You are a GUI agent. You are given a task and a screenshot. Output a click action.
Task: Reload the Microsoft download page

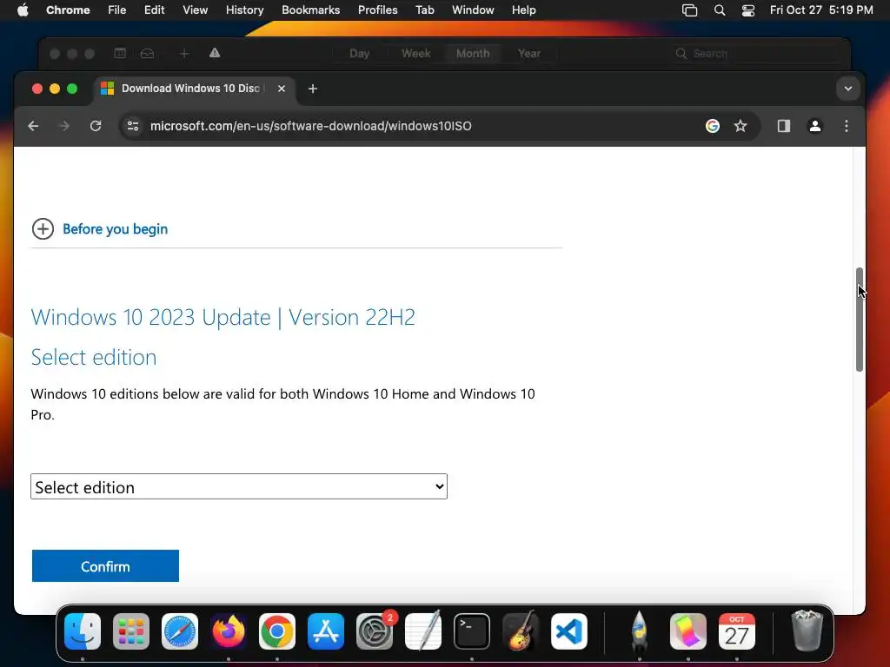[96, 126]
